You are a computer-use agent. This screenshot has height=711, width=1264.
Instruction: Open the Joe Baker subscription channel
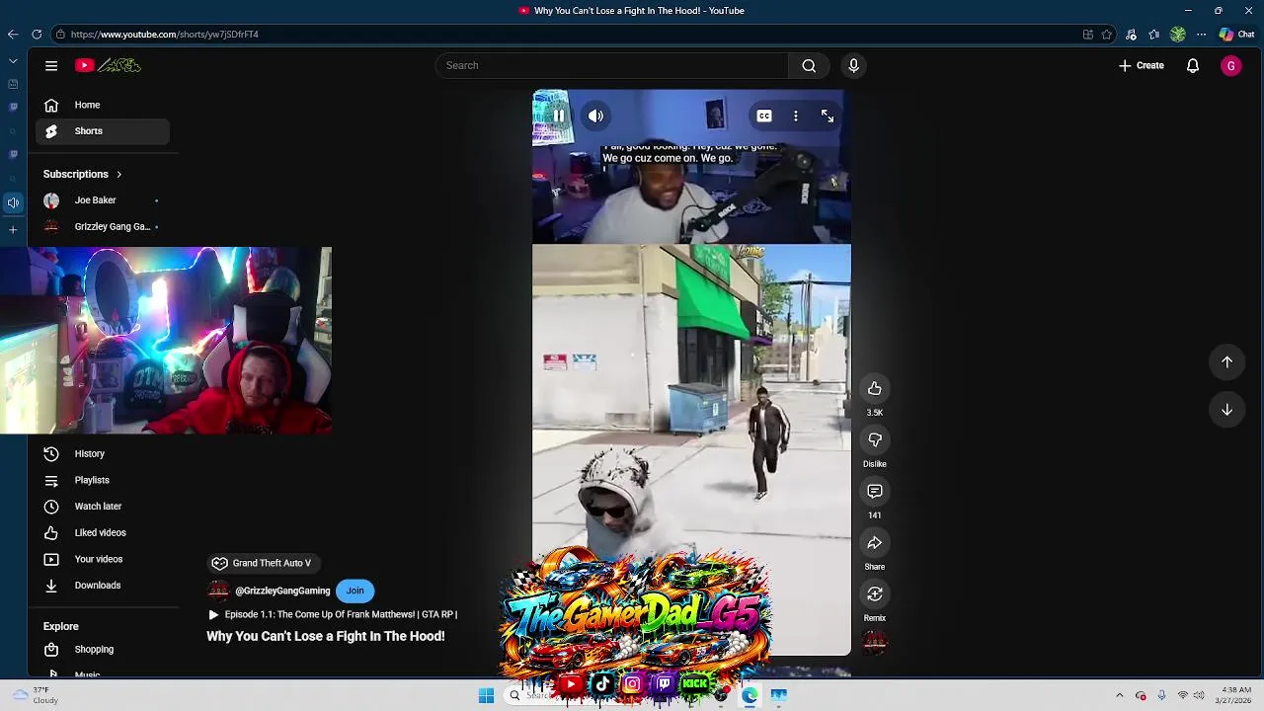pyautogui.click(x=103, y=200)
